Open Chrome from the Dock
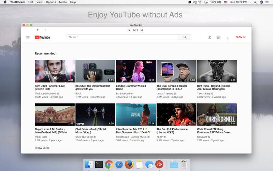The width and height of the screenshot is (273, 171). (x=109, y=165)
